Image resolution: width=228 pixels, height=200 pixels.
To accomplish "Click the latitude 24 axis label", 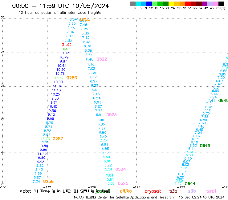I will (x=2, y=119).
